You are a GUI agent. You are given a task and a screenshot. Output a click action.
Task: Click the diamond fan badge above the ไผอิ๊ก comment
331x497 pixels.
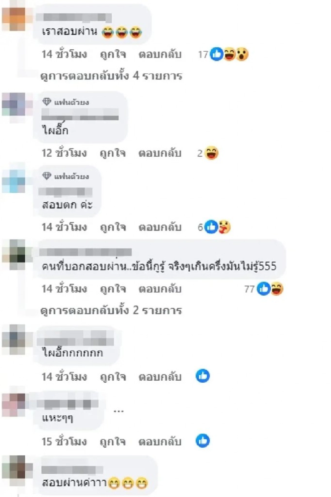[x=47, y=102]
